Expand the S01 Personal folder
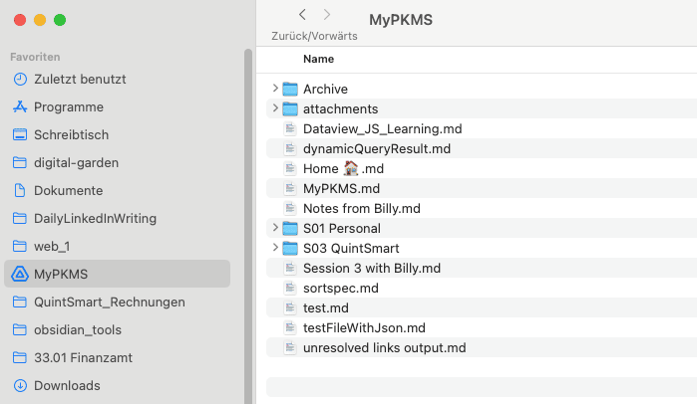Image resolution: width=697 pixels, height=404 pixels. 275,228
